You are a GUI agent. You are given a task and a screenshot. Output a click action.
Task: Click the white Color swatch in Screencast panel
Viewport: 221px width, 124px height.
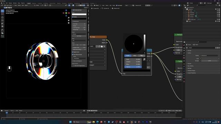pos(79,14)
